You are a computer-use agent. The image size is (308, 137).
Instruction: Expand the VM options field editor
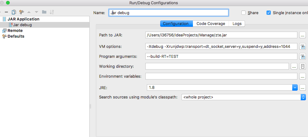click(x=303, y=46)
